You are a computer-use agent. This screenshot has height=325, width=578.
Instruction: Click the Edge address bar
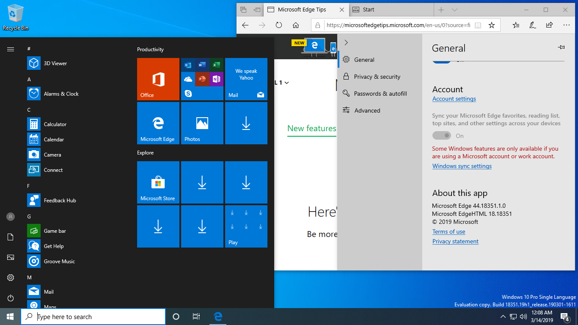(398, 25)
